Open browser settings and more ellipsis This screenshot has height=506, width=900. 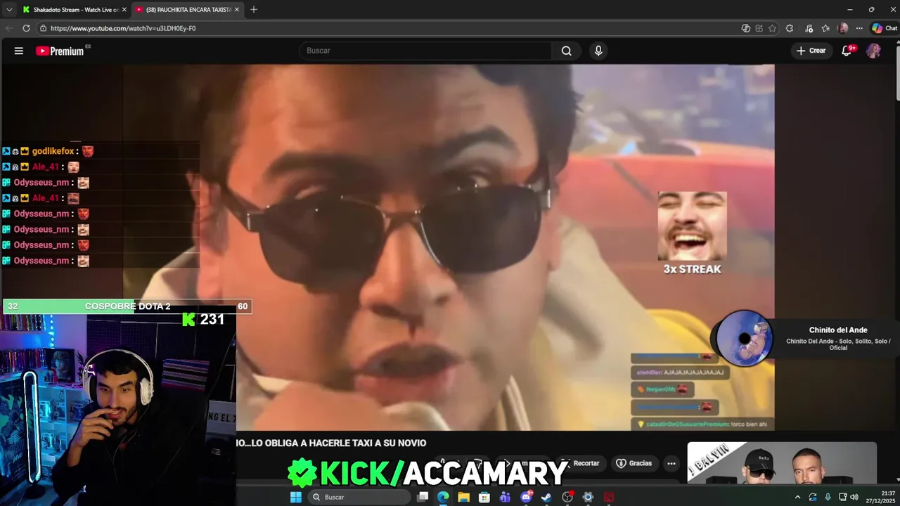click(x=859, y=28)
